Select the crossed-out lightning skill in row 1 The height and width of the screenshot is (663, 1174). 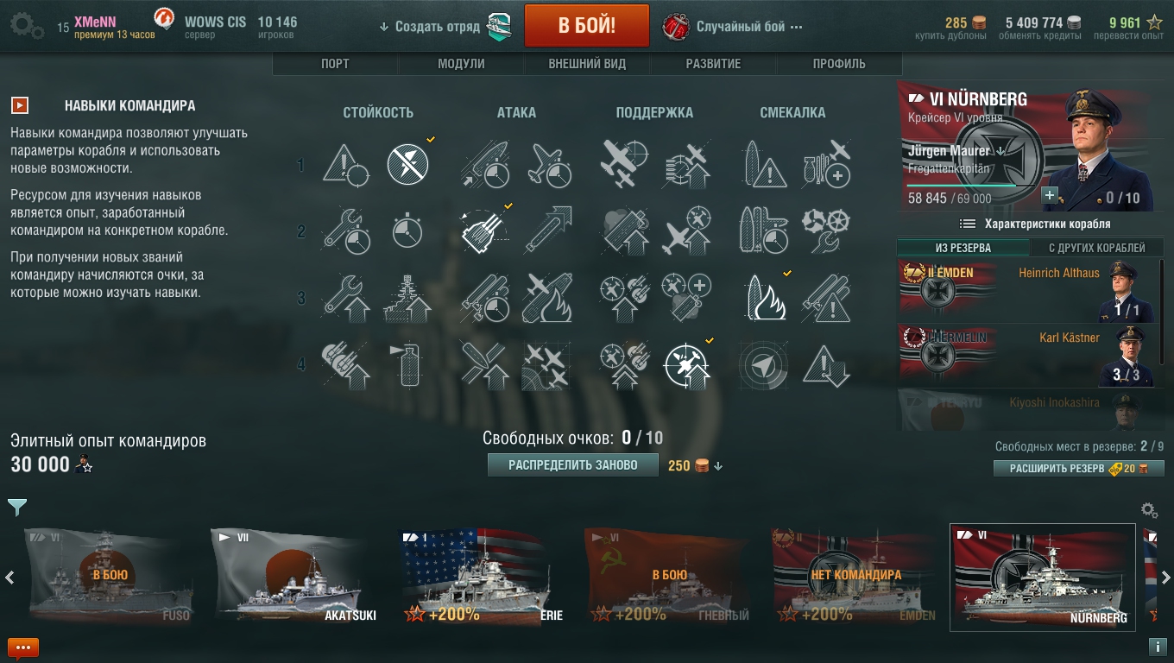click(x=407, y=164)
